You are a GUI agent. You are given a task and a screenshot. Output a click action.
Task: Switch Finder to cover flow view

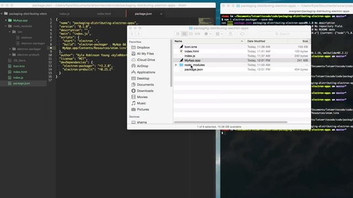tap(197, 34)
